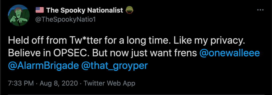
Task: Select the Aug 8, 2020 date
Action: [59, 84]
